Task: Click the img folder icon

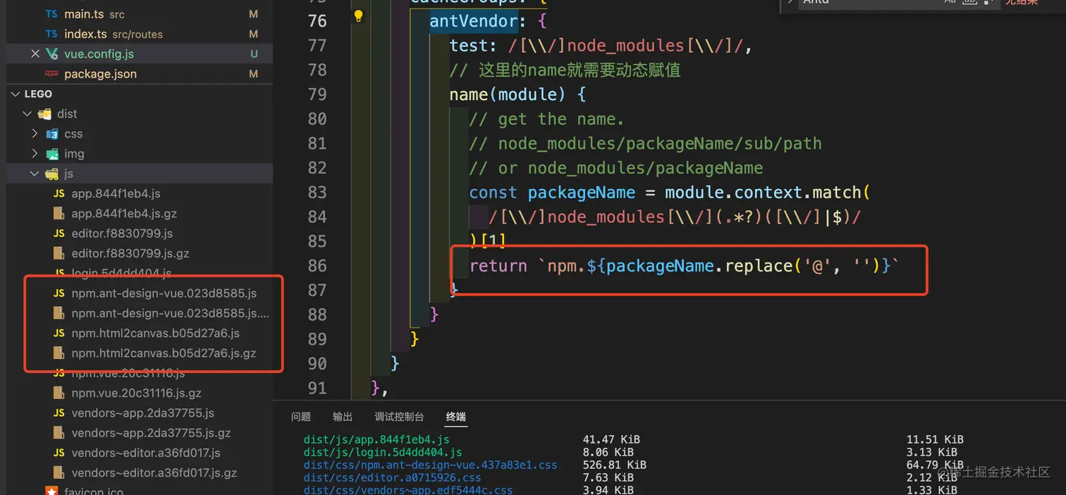Action: pyautogui.click(x=52, y=154)
